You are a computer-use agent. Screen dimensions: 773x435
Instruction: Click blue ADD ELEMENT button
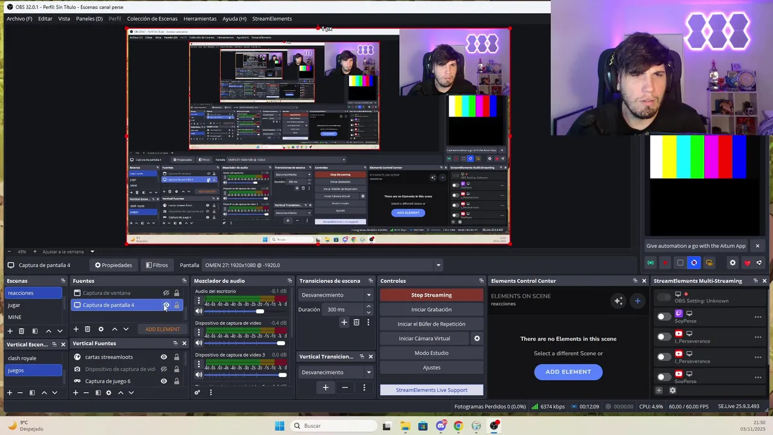click(x=568, y=372)
